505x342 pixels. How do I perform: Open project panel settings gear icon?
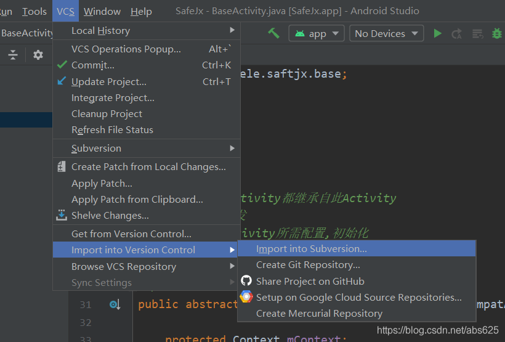click(38, 55)
